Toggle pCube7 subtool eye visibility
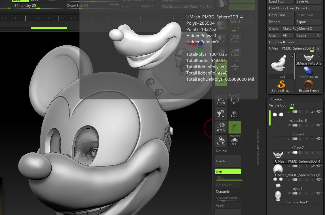The height and width of the screenshot is (215, 325). [319, 139]
